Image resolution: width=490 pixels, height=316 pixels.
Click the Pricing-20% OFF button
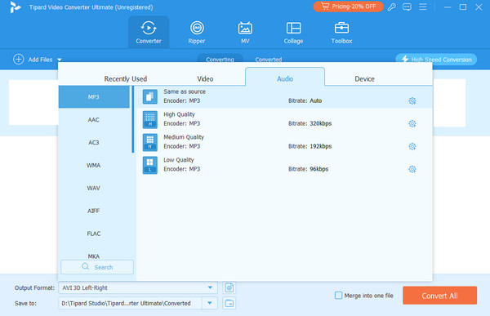(x=348, y=7)
